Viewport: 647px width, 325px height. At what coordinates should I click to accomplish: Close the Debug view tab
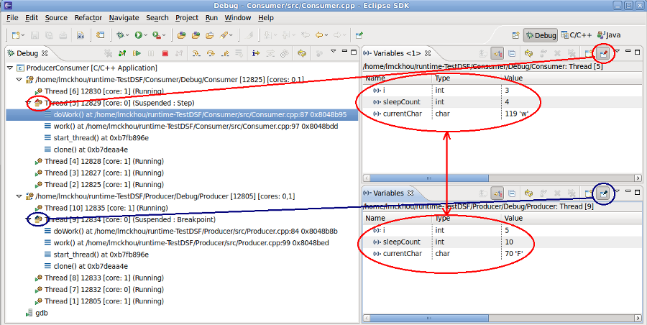[45, 53]
